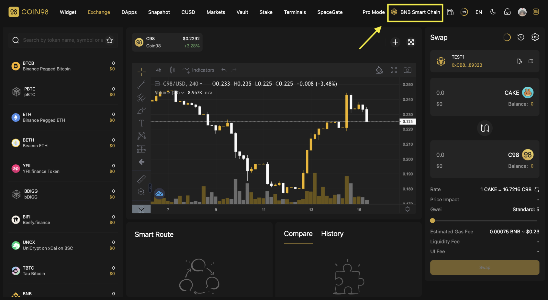Open the Markets menu item
The height and width of the screenshot is (300, 548).
click(216, 12)
